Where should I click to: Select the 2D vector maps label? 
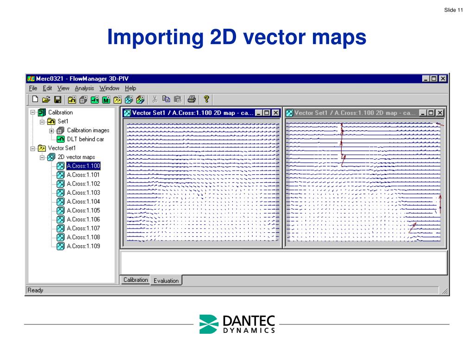click(x=76, y=157)
